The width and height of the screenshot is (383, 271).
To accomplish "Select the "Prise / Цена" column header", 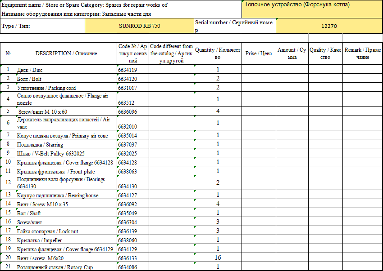I will coord(259,53).
